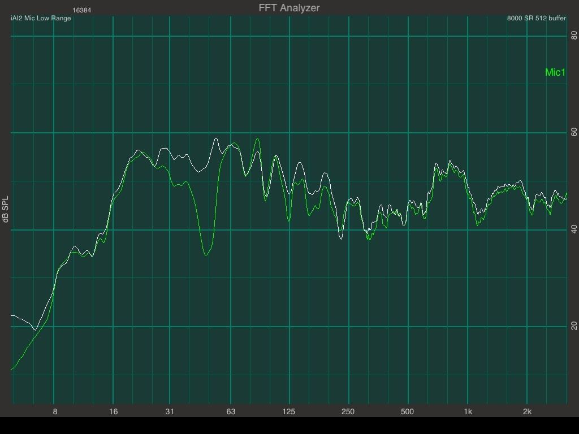579x434 pixels.
Task: Click the deepest green trace dip below 63 Hz
Action: [206, 254]
